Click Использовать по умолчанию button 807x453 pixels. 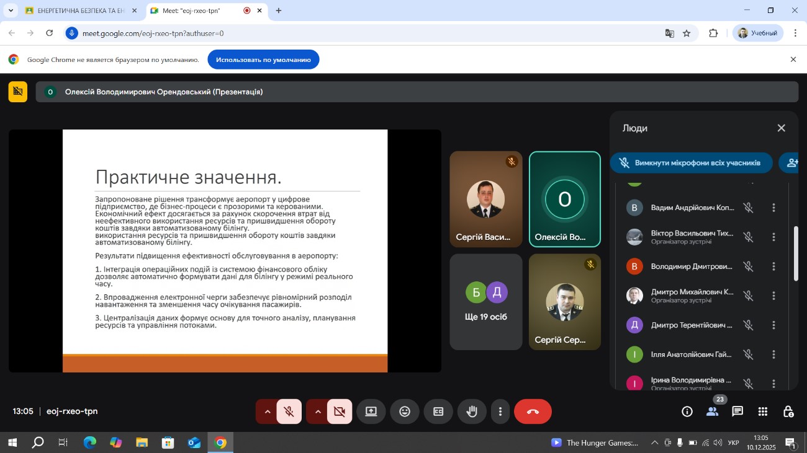point(263,59)
